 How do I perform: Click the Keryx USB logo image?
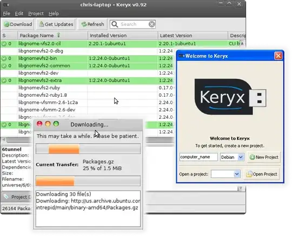(x=230, y=97)
